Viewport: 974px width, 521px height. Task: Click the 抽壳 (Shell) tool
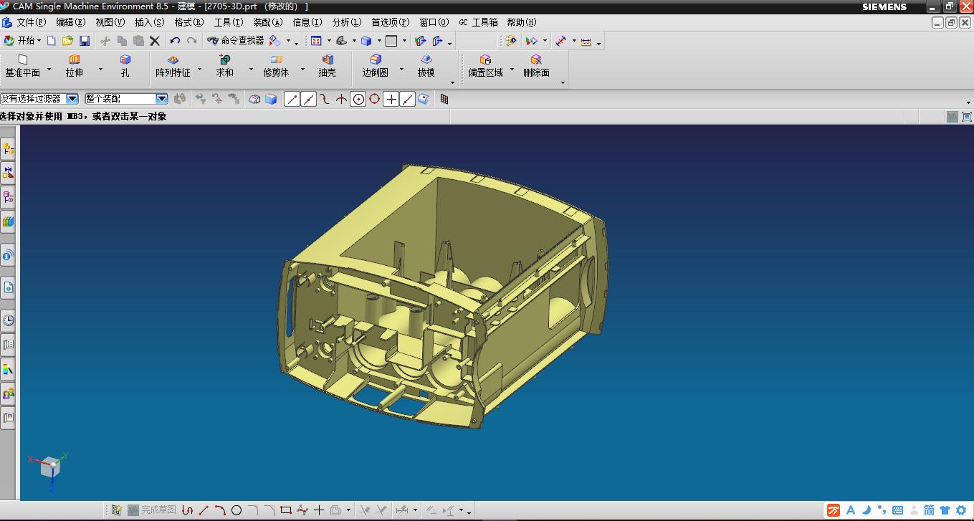coord(327,66)
